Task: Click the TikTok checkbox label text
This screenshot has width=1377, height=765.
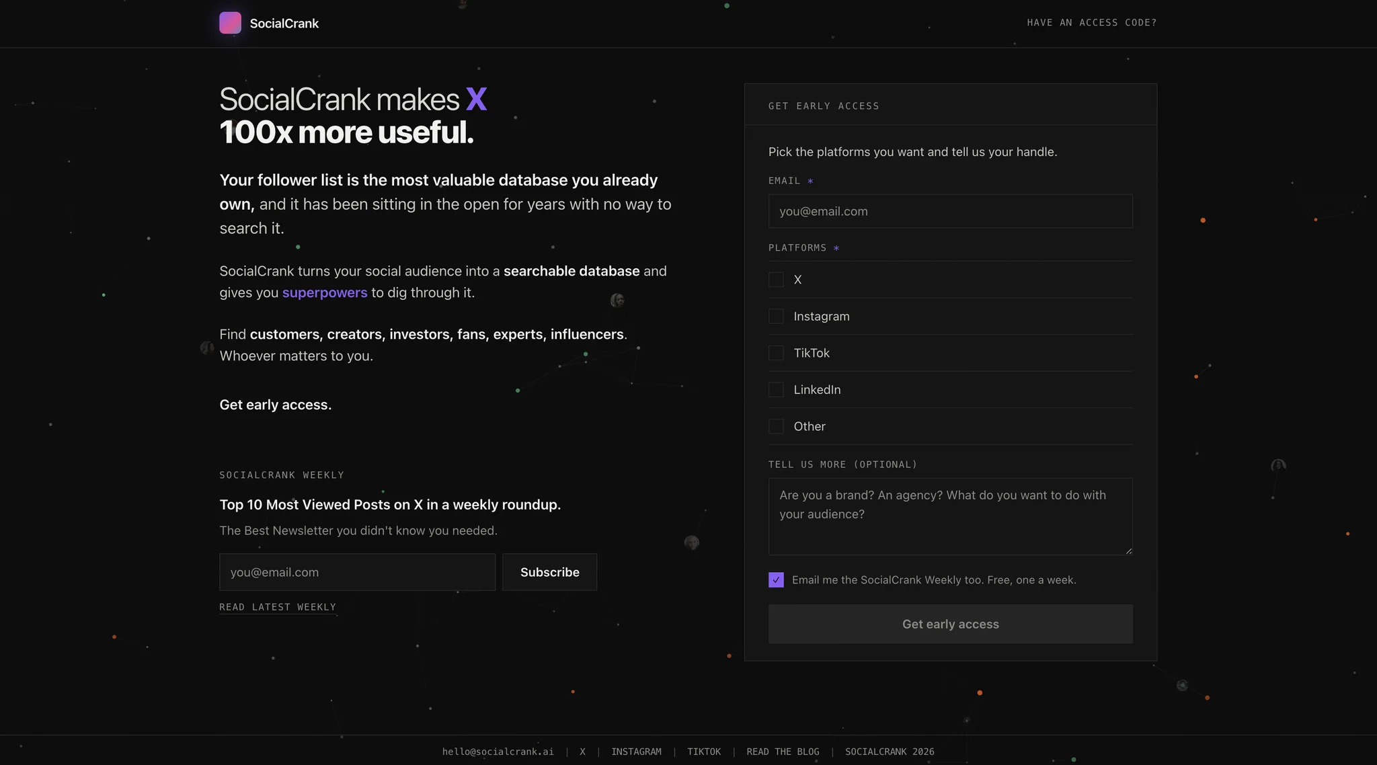Action: coord(812,353)
